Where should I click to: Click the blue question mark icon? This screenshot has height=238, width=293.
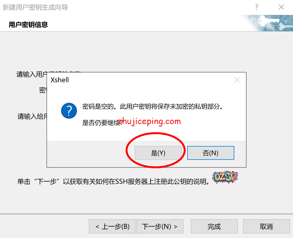click(69, 111)
